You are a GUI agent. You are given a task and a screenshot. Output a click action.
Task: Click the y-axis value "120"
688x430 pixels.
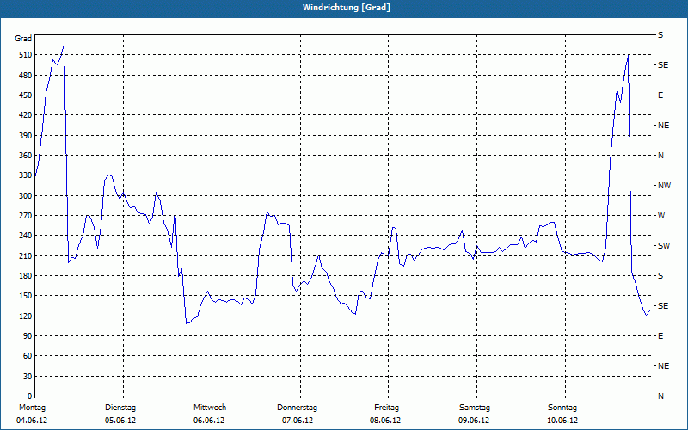click(x=26, y=316)
